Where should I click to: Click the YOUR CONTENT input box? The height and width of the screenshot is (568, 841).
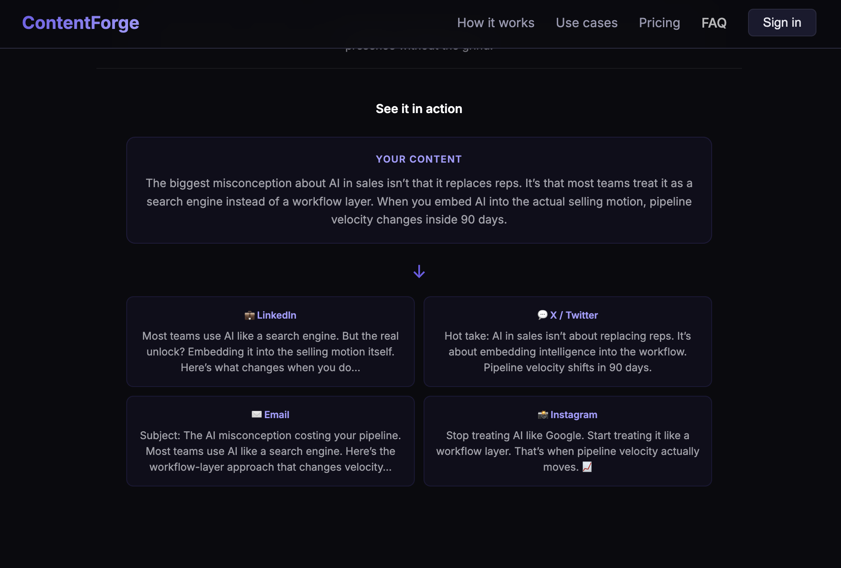coord(419,190)
